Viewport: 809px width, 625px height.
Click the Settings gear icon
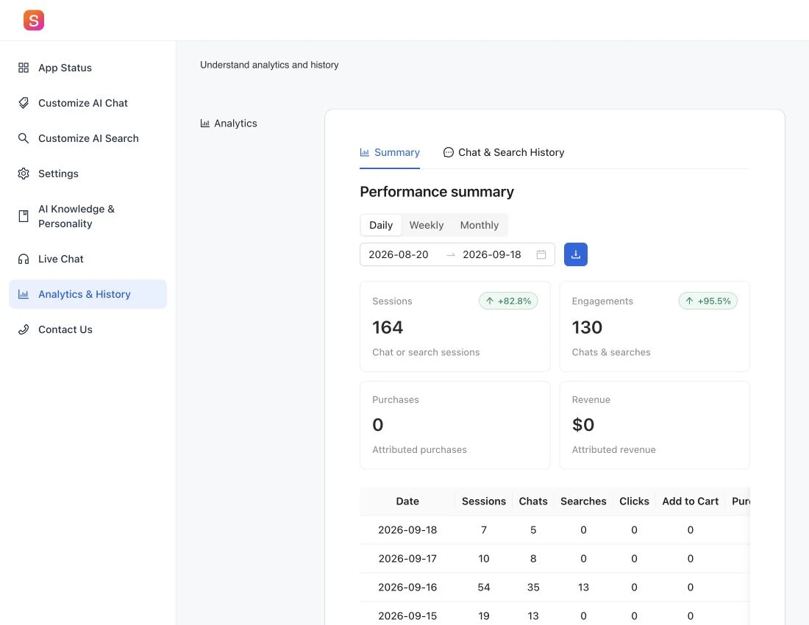(24, 174)
